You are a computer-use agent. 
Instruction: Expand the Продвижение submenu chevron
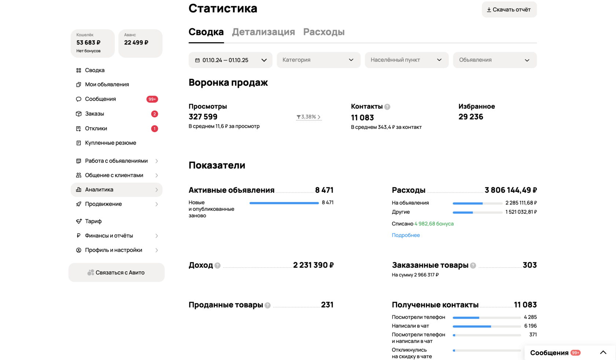[x=157, y=204]
